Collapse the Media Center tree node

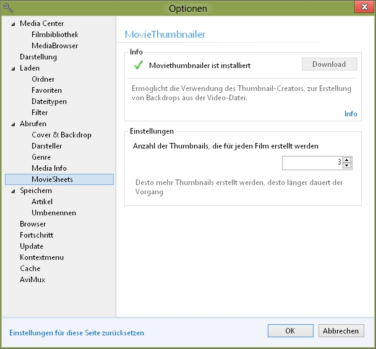coord(13,24)
